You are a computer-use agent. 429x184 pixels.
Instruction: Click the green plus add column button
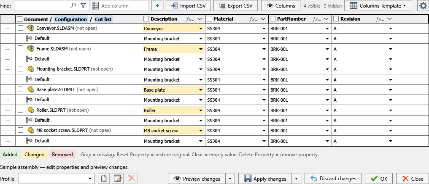157,6
